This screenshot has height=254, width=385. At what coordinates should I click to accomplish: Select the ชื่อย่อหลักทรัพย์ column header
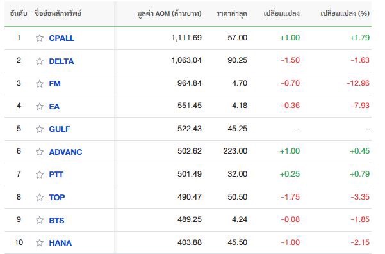point(58,13)
